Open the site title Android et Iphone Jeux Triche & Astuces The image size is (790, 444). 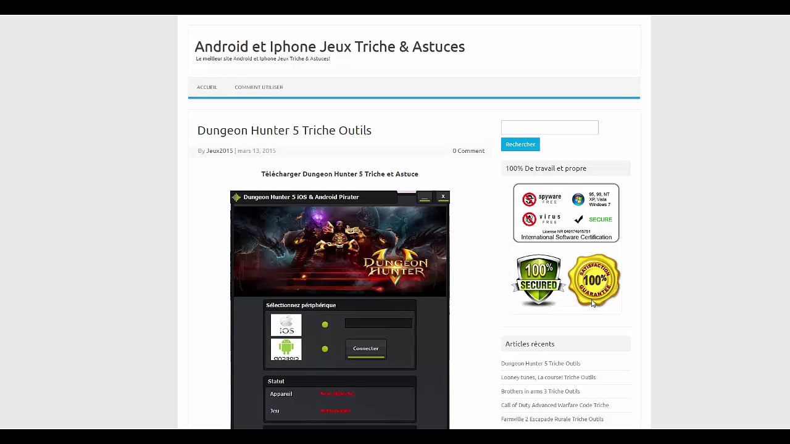(330, 47)
